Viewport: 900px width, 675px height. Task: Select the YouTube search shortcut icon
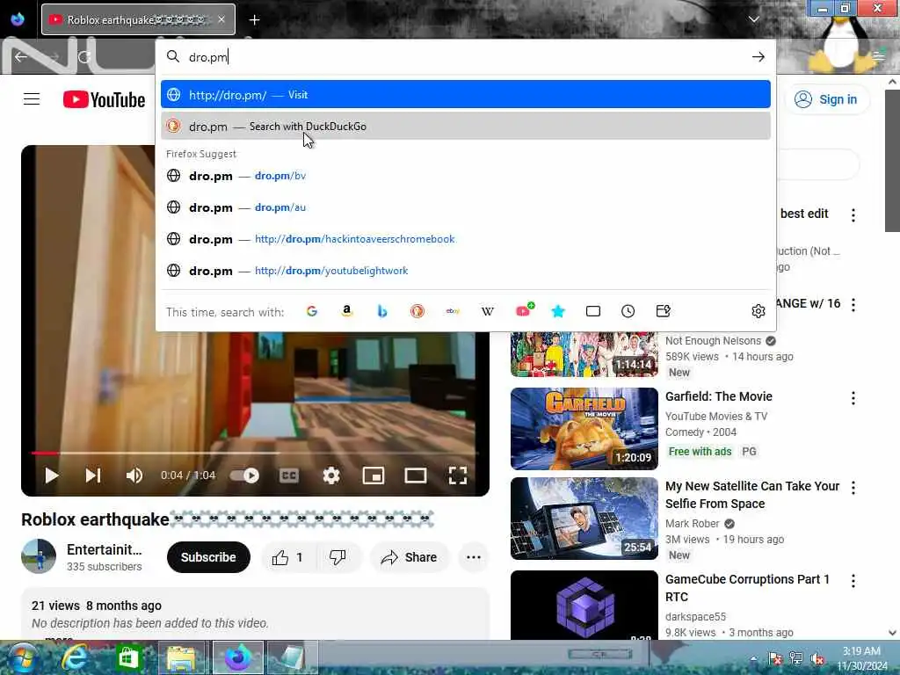[524, 310]
